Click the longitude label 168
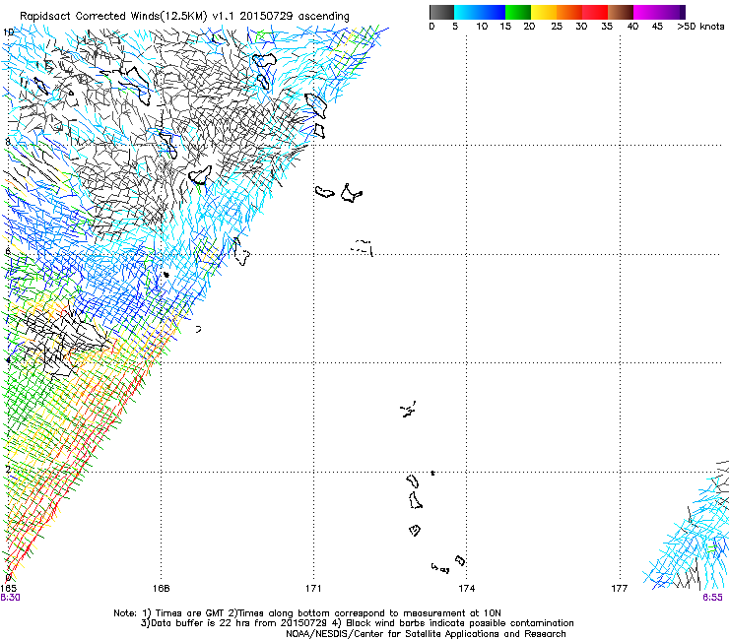The width and height of the screenshot is (729, 640). [x=161, y=589]
